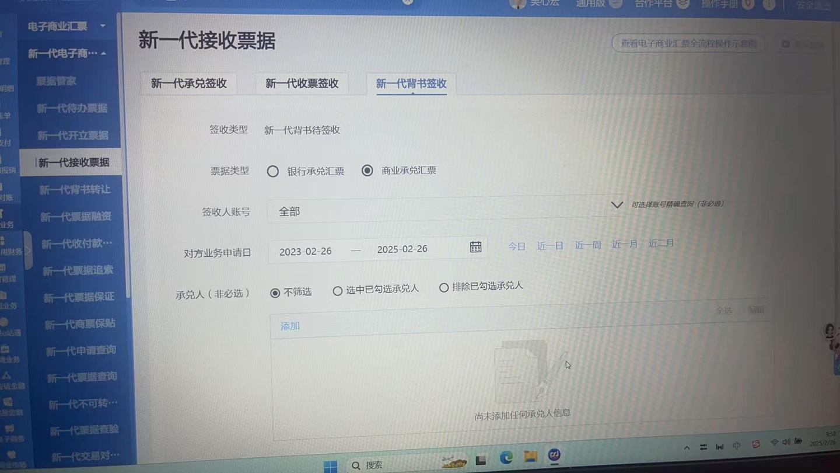
Task: Open Microsoft Edge from the taskbar
Action: click(x=506, y=458)
